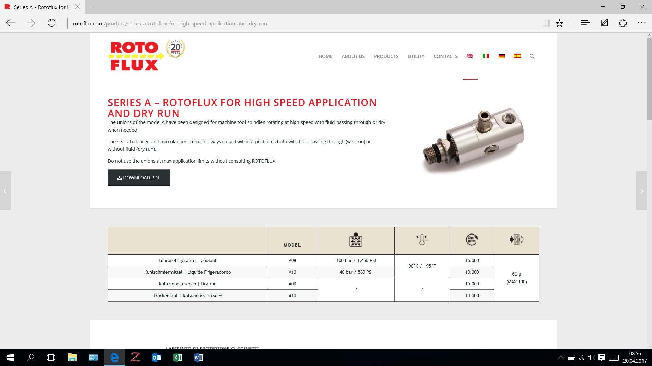
Task: Click the '60 µ (MAX 100)' cell
Action: pos(517,278)
